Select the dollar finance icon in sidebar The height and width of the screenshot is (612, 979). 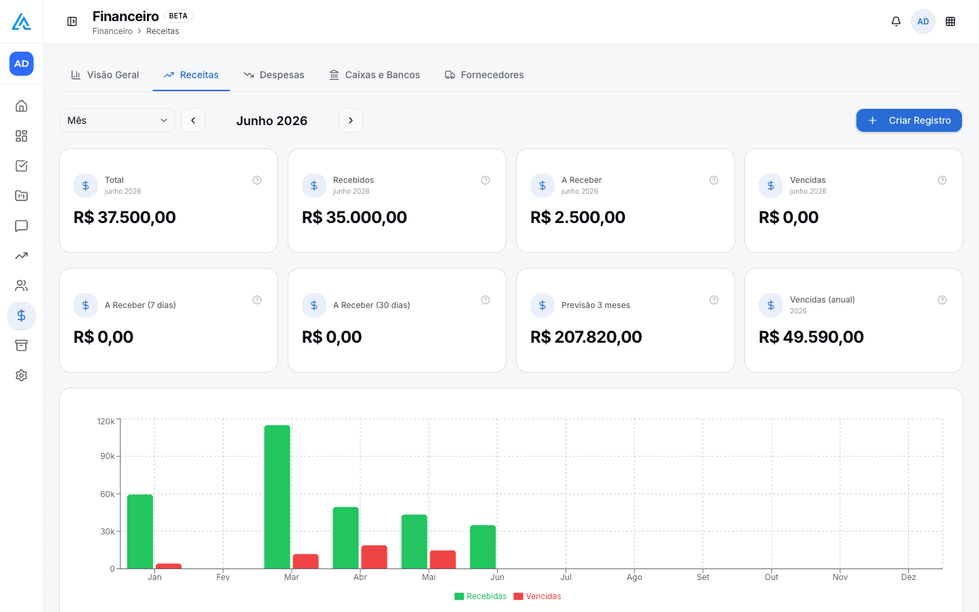[22, 316]
